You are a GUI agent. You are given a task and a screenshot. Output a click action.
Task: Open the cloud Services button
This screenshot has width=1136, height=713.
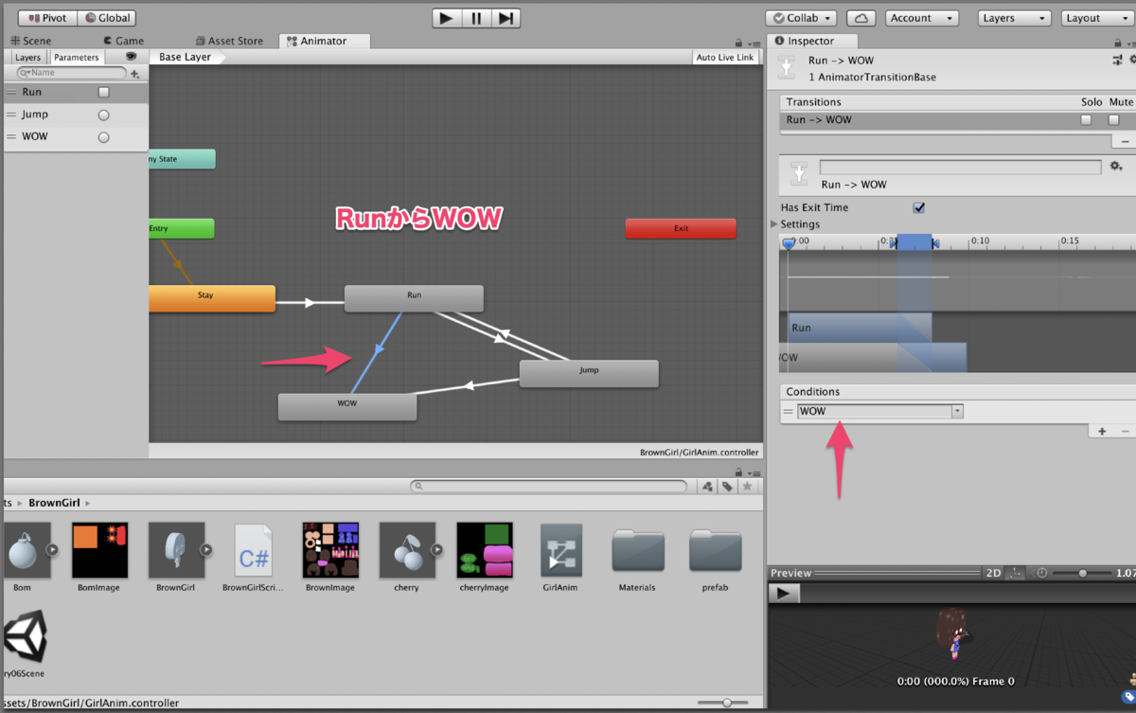click(x=861, y=18)
